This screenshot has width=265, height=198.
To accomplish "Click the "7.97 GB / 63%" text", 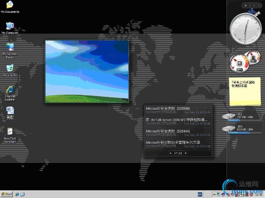I will [245, 117].
